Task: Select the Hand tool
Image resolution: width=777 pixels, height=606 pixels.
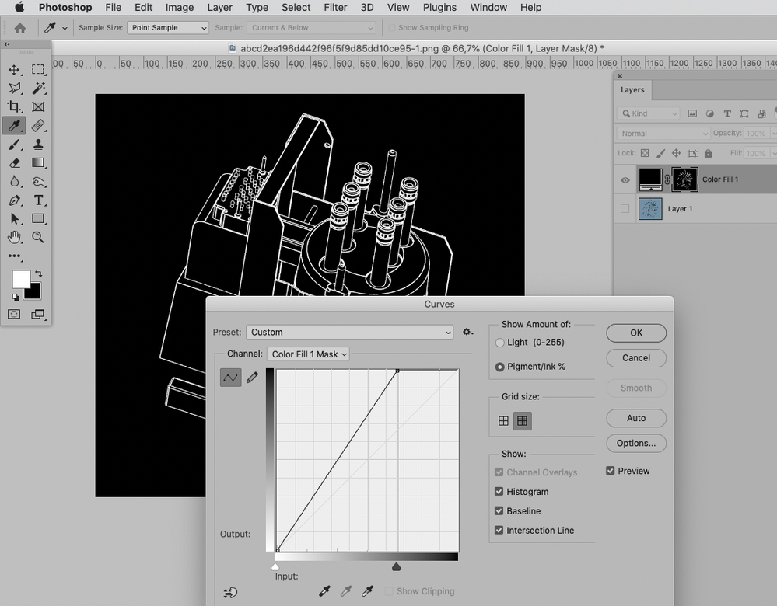Action: pyautogui.click(x=14, y=238)
